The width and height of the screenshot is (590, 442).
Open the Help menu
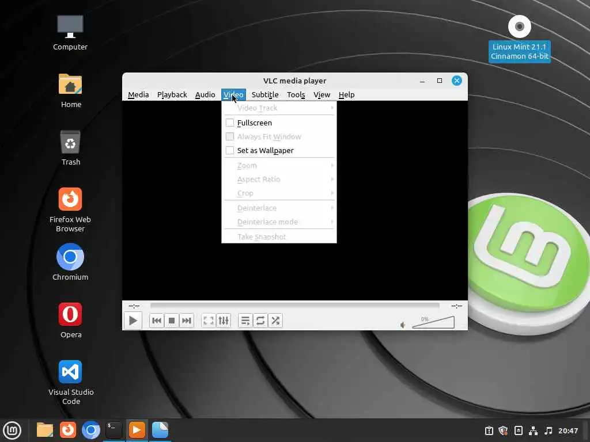pos(346,95)
